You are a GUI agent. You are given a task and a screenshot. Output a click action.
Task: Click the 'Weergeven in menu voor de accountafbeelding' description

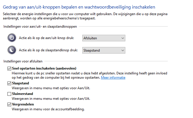tap(48, 109)
